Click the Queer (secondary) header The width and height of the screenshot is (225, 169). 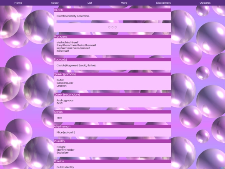tap(112, 94)
